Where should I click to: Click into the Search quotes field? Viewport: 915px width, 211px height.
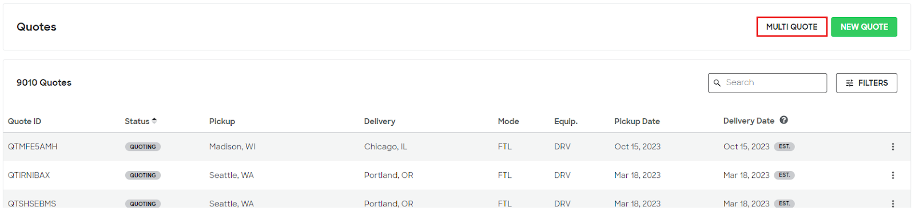pyautogui.click(x=767, y=83)
